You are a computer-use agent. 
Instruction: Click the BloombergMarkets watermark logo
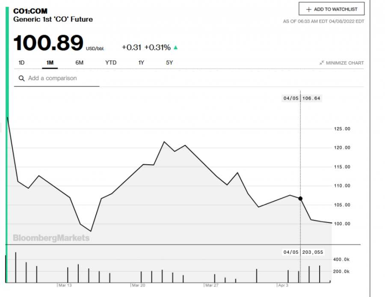point(51,238)
